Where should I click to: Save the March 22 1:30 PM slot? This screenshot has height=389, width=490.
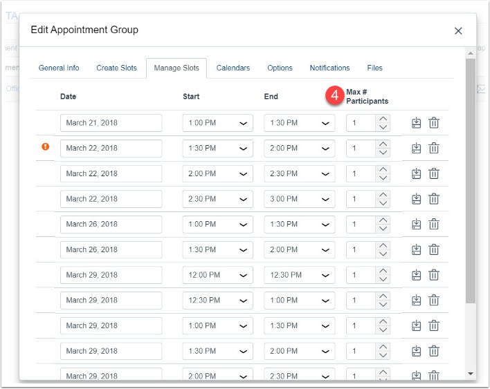[416, 148]
